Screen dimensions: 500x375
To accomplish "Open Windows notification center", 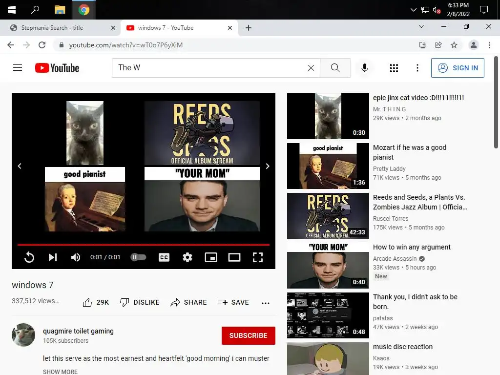I will click(x=484, y=10).
